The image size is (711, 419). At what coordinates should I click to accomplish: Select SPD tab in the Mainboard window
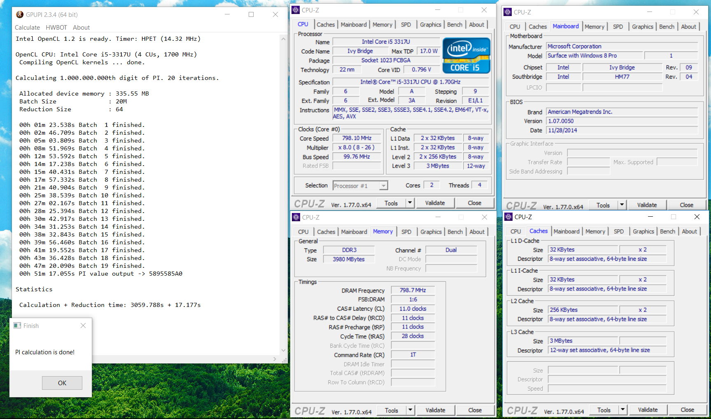(618, 27)
